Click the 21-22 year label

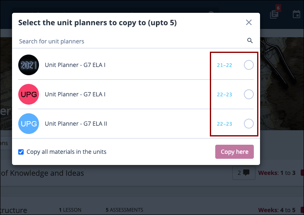(x=224, y=65)
